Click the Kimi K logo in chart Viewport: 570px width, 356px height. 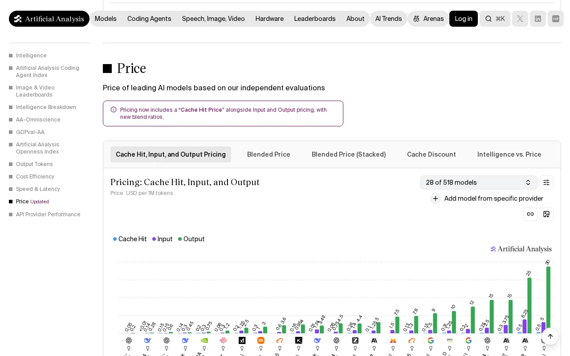point(299,340)
